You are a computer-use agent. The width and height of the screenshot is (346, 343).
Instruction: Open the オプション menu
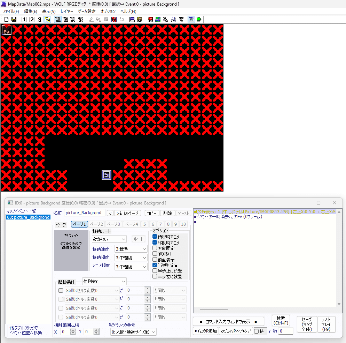(108, 12)
